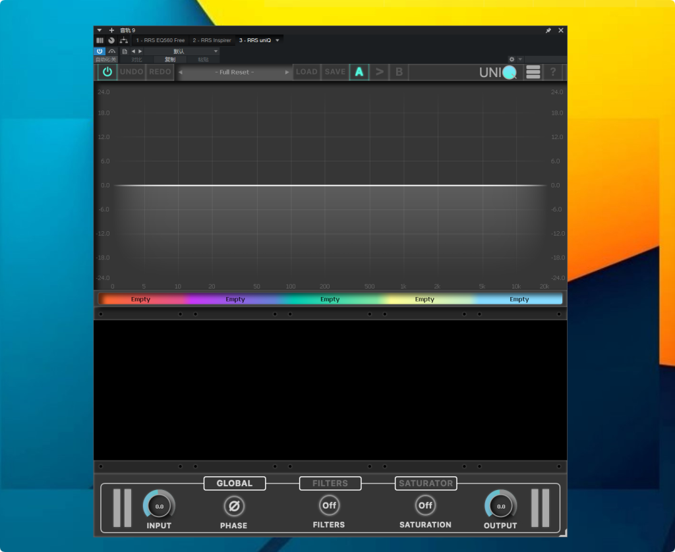Select the purple Empty band slot
The width and height of the screenshot is (675, 552).
click(235, 299)
